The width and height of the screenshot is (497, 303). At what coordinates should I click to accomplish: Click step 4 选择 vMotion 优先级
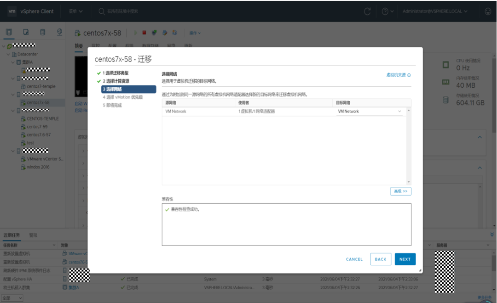point(123,97)
